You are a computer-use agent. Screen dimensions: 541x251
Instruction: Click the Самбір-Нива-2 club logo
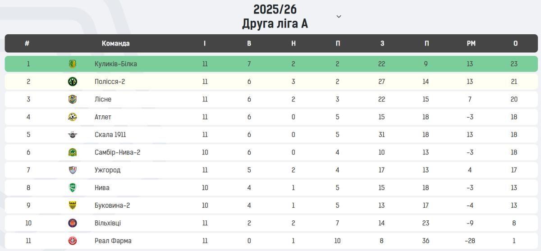coord(73,152)
